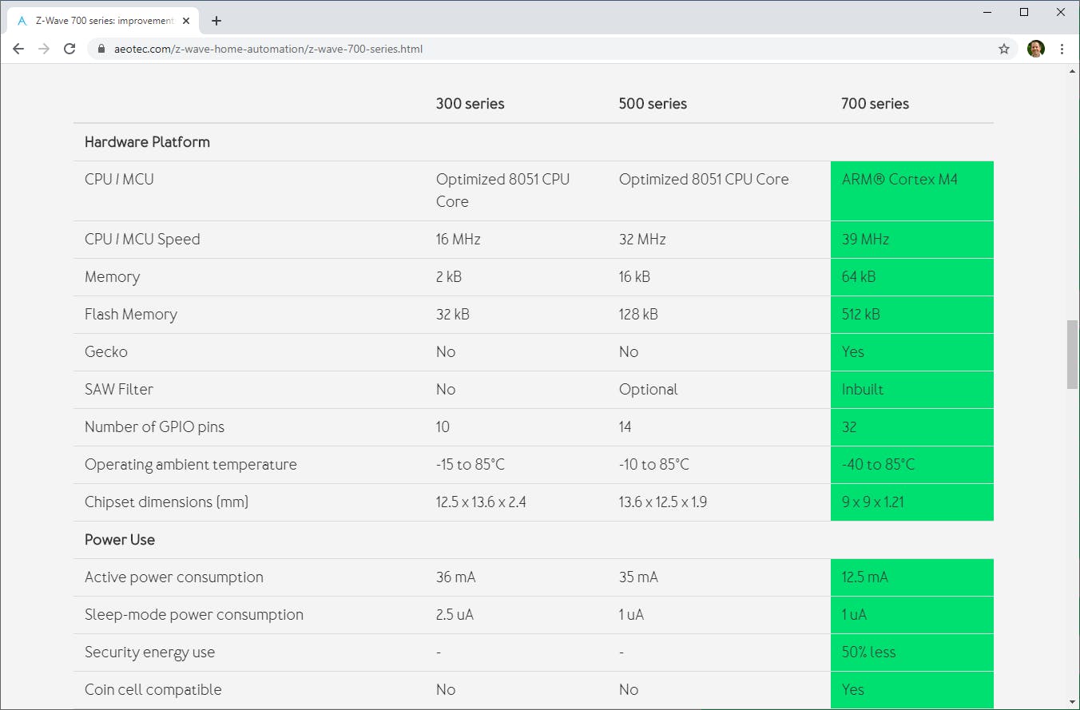
Task: Minimize the Chrome window
Action: point(987,12)
